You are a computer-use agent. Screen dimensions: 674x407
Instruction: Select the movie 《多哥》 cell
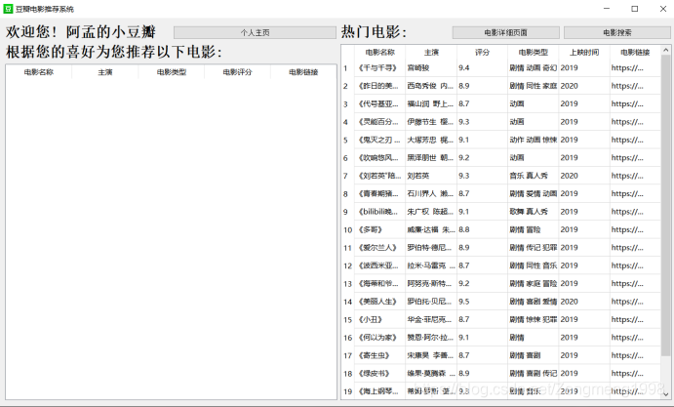point(379,229)
